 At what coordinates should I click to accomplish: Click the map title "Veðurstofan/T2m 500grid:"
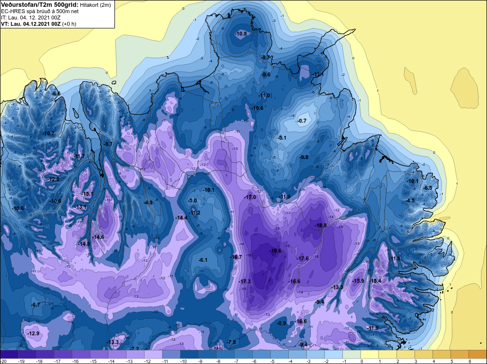click(39, 5)
